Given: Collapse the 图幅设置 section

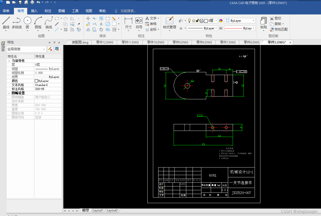Looking at the screenshot, I should pyautogui.click(x=9, y=93).
